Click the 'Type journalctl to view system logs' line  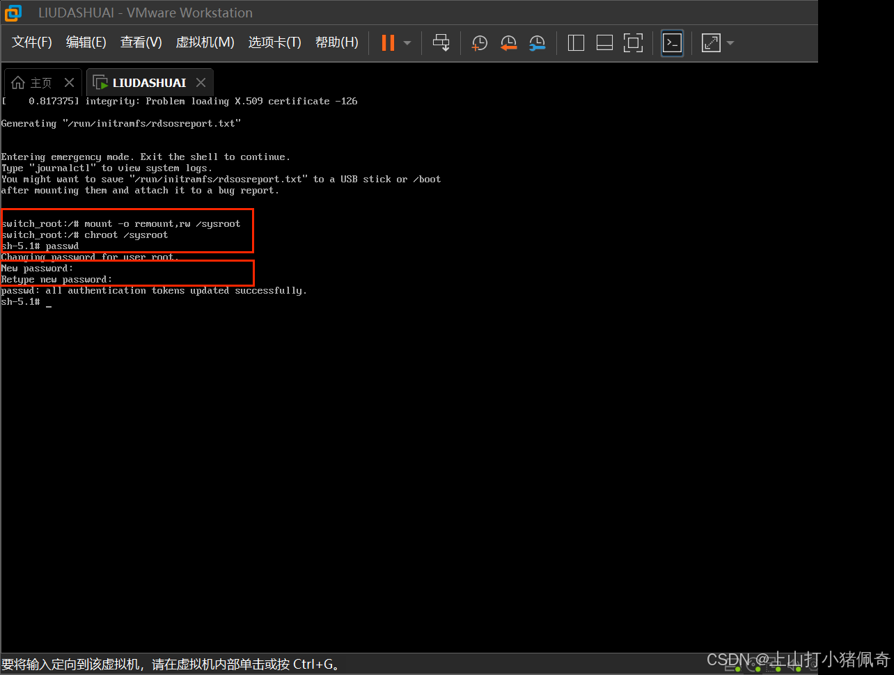tap(107, 168)
